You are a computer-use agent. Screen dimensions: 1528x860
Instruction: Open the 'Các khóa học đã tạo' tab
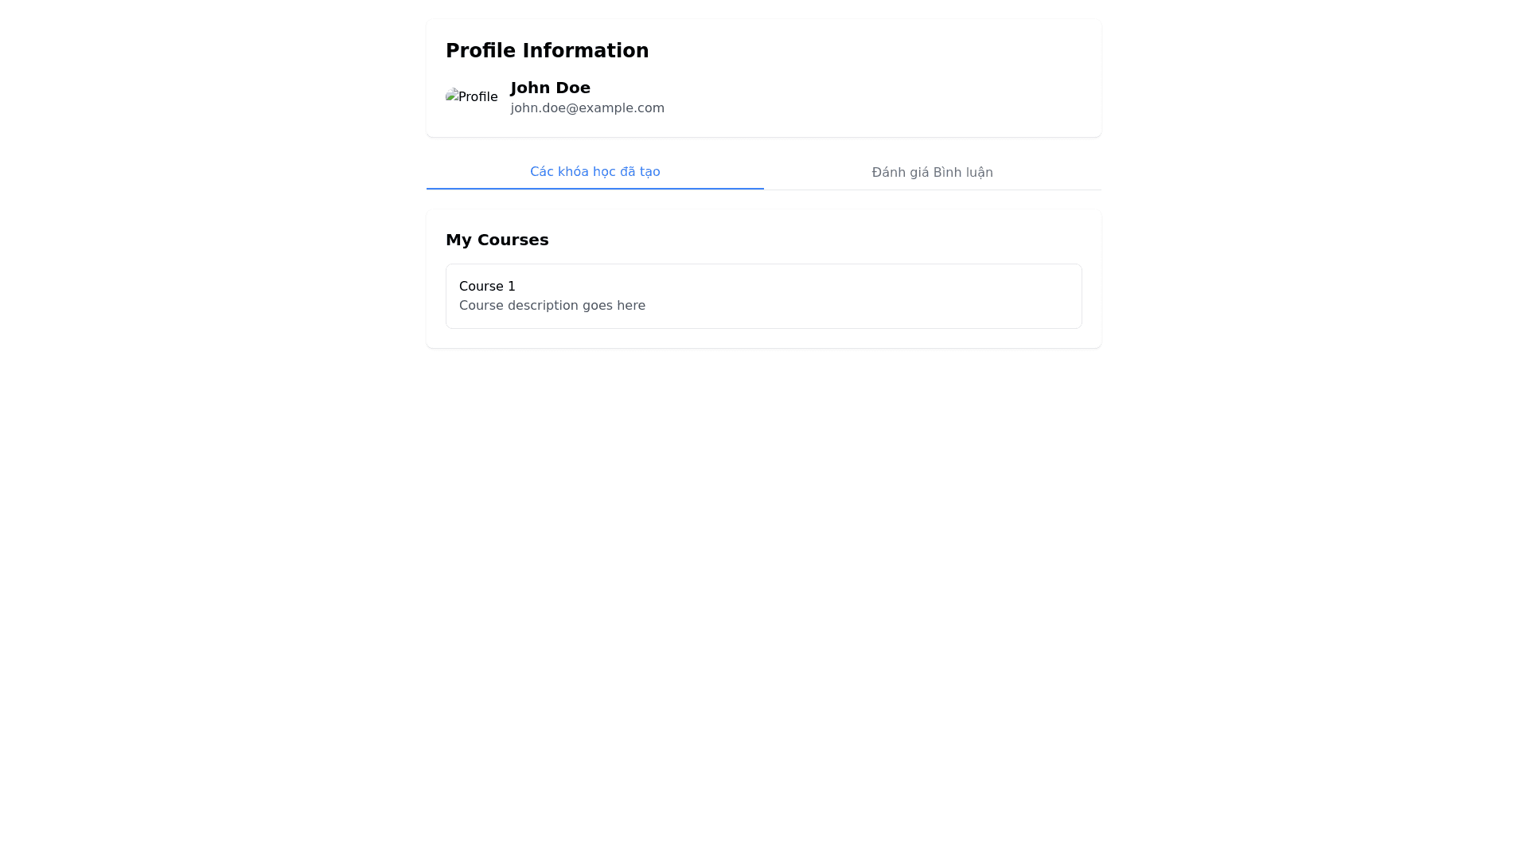pos(594,172)
